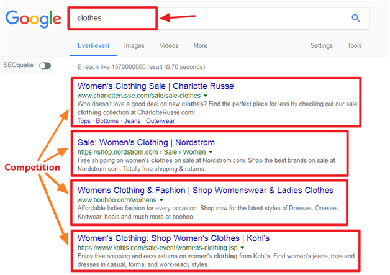The image size is (390, 275).
Task: Toggle the SEOquake switch
Action: [x=45, y=66]
